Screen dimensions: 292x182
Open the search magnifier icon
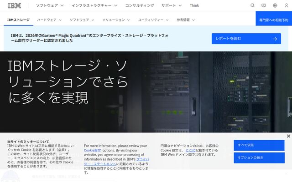coord(252,5)
